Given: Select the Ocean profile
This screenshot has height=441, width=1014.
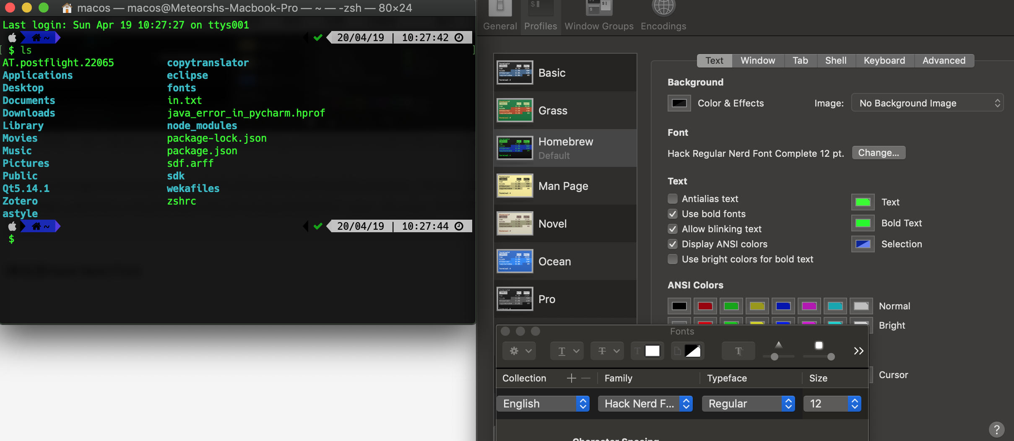Looking at the screenshot, I should tap(565, 261).
